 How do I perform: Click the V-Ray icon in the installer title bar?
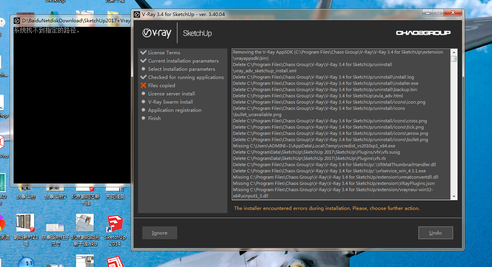pyautogui.click(x=137, y=14)
